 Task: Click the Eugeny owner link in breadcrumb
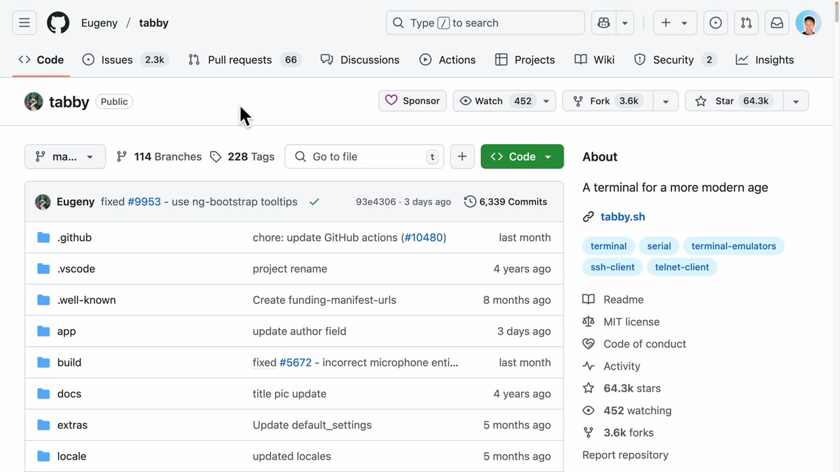tap(99, 23)
